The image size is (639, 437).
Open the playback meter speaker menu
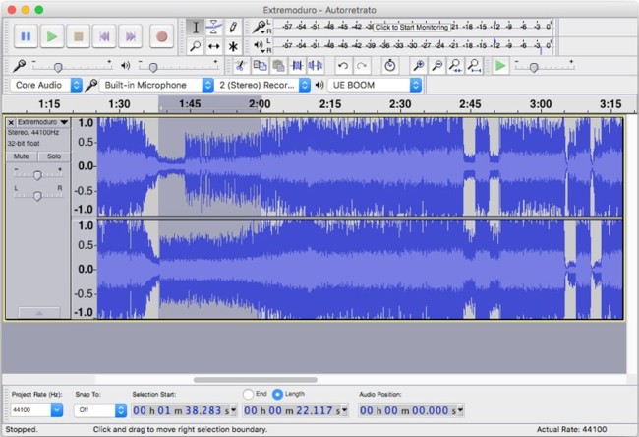coord(260,46)
